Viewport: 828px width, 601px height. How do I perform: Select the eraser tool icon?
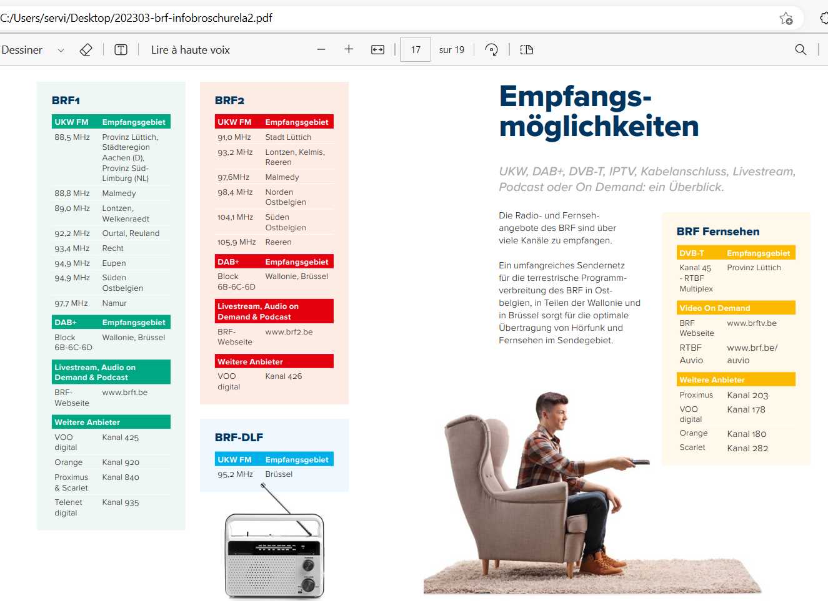point(86,50)
